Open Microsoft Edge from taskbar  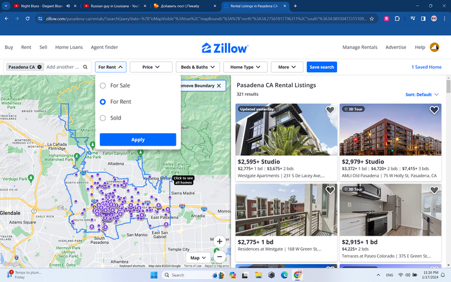[285, 275]
